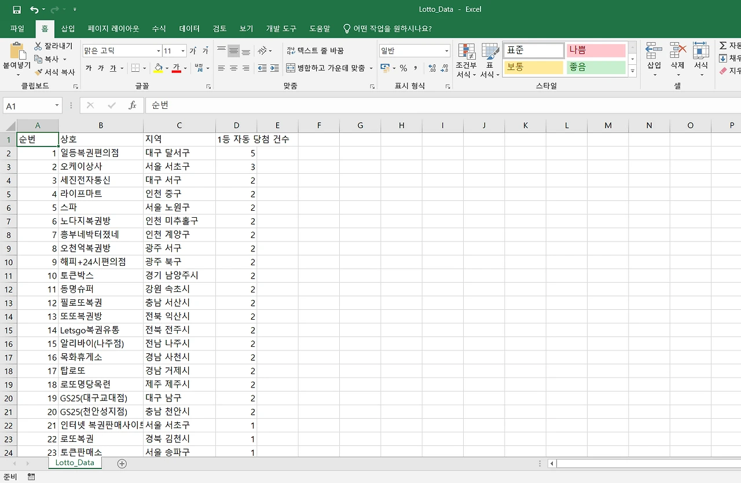Click the comma style button
This screenshot has height=483, width=741.
tap(416, 68)
